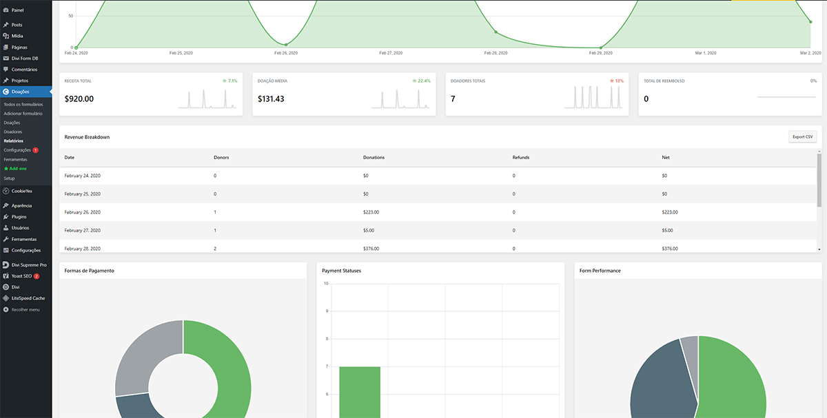827x418 pixels.
Task: Click the Yoast SEO icon
Action: tap(6, 275)
